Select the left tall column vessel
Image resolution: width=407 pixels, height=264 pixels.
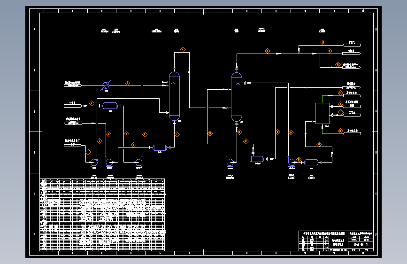click(x=174, y=96)
